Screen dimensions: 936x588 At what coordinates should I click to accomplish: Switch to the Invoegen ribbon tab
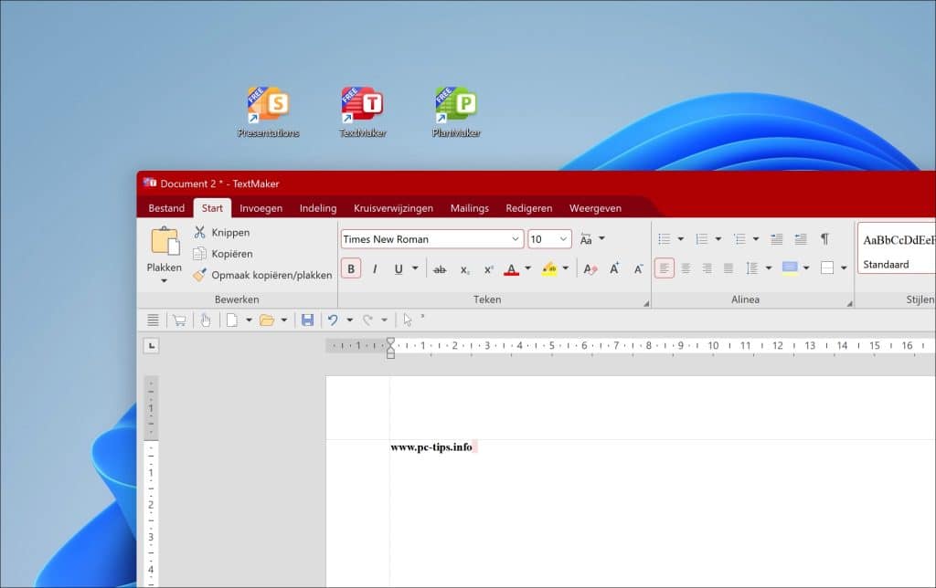(x=261, y=208)
